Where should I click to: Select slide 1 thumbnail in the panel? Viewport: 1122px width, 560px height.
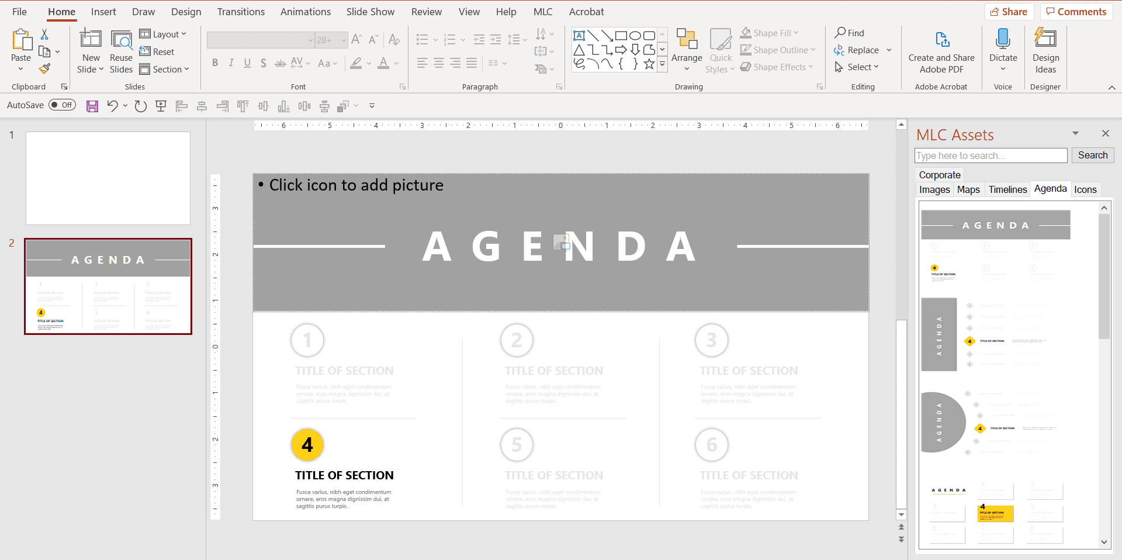point(108,178)
